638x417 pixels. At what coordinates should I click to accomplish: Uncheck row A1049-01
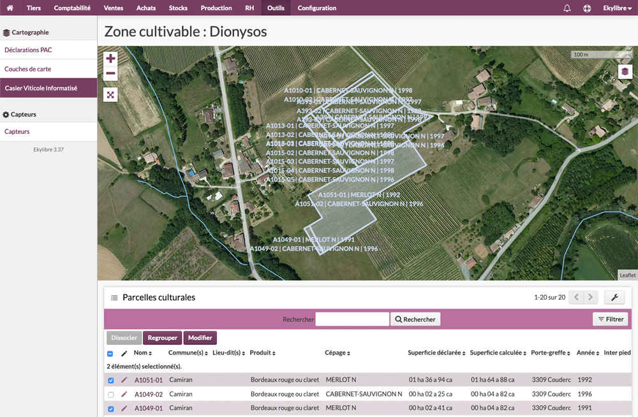click(110, 409)
